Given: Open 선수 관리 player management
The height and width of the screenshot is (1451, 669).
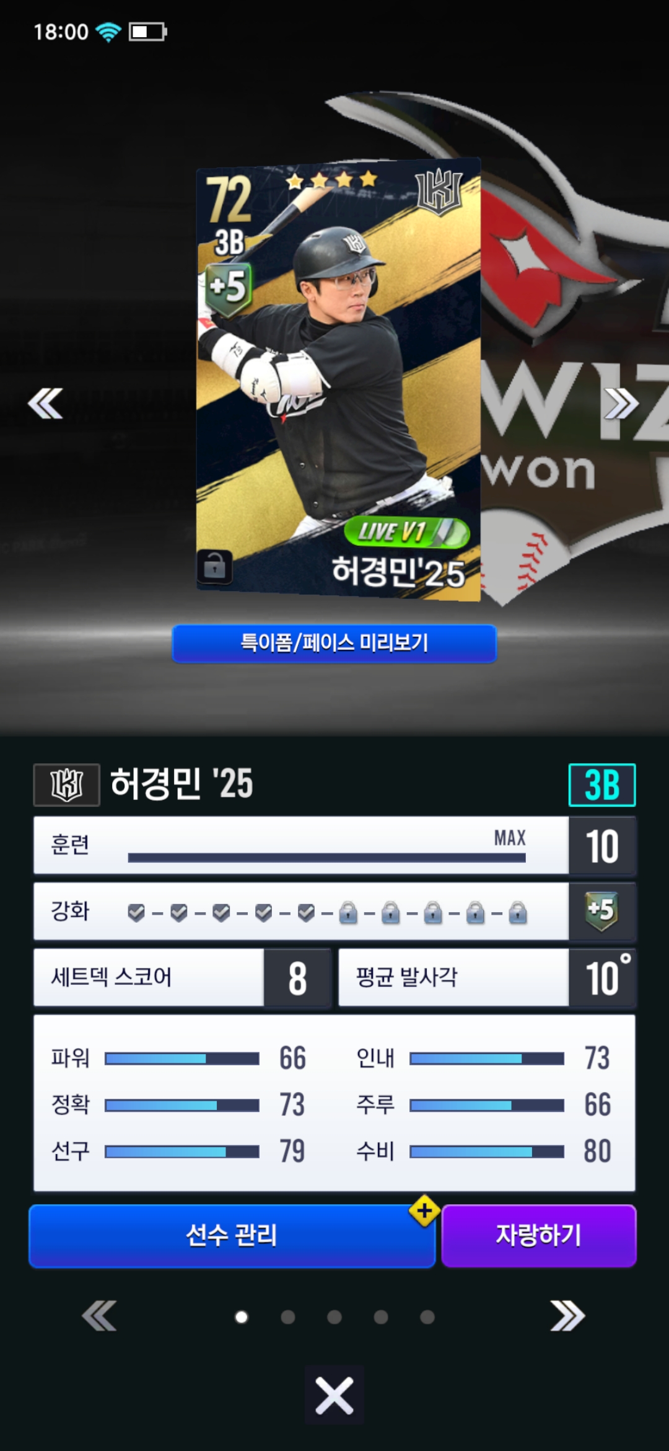Looking at the screenshot, I should coord(232,1235).
